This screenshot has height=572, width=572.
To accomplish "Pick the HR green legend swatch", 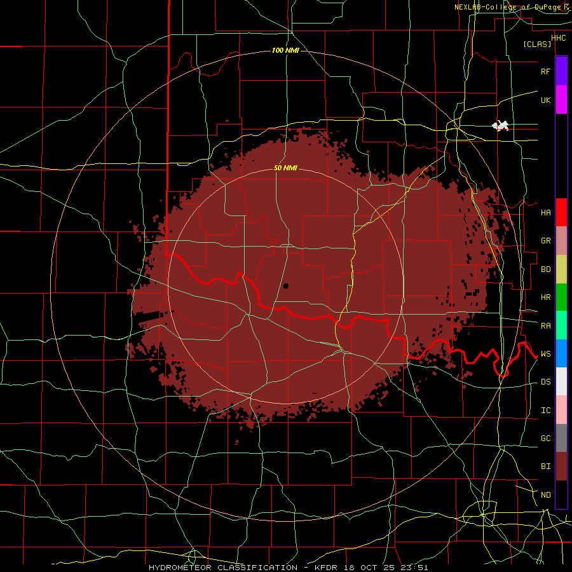I will pos(561,297).
